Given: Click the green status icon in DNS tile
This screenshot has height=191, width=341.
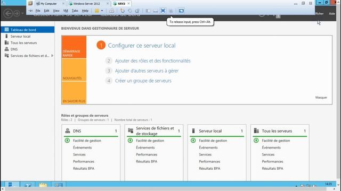Looking at the screenshot, I should point(67,141).
